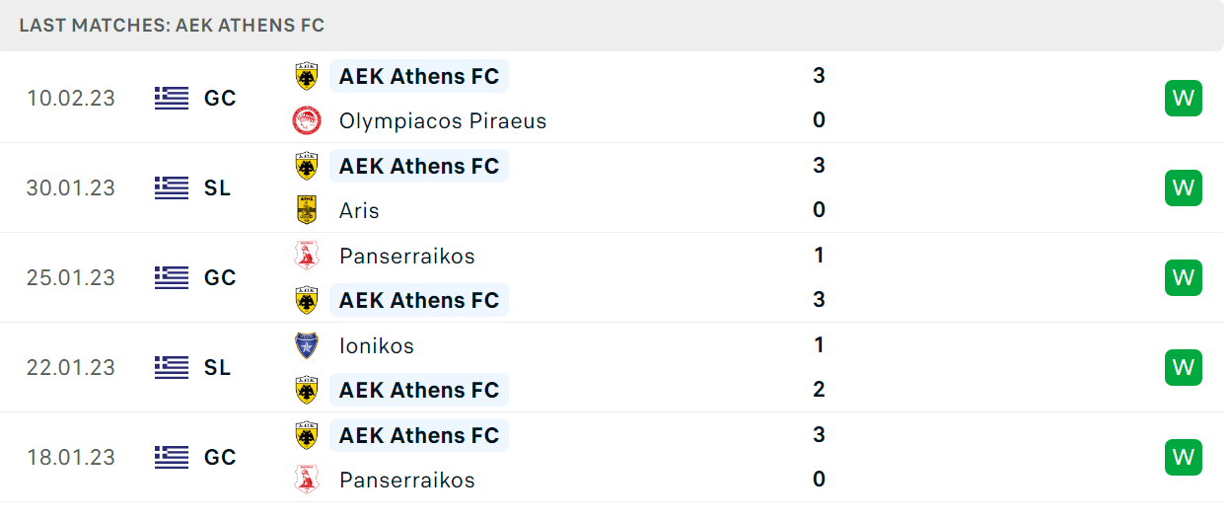Click Panserraikos logo in 25.01.23 match
Image resolution: width=1227 pixels, height=520 pixels.
coord(307,256)
